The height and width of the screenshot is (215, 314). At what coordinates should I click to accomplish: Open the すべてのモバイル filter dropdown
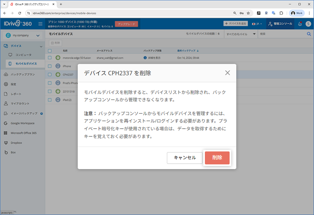tap(241, 34)
